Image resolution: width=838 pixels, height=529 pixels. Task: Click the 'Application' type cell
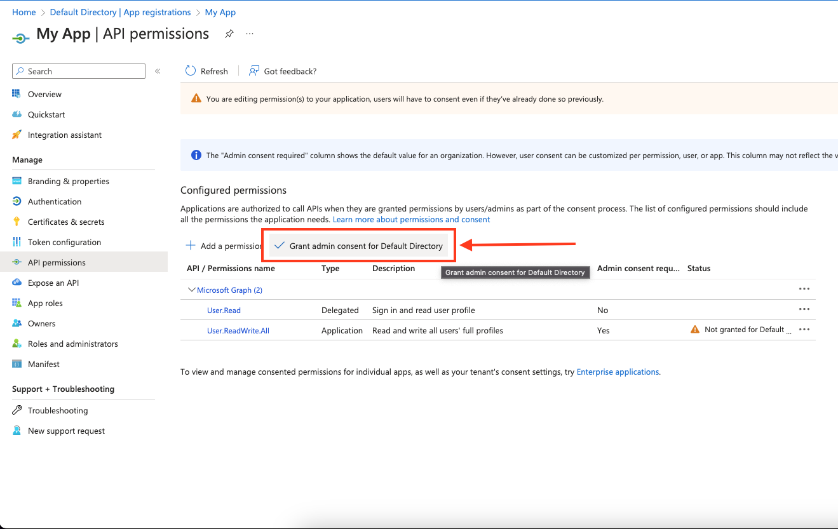click(342, 331)
